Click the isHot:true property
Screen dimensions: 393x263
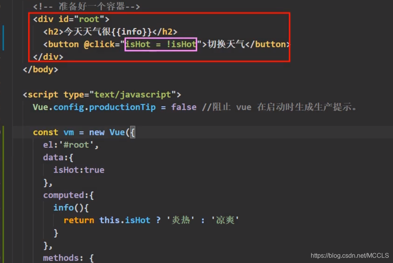click(x=79, y=170)
